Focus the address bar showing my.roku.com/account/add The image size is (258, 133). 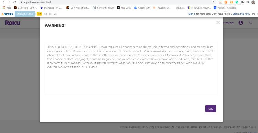click(x=115, y=2)
